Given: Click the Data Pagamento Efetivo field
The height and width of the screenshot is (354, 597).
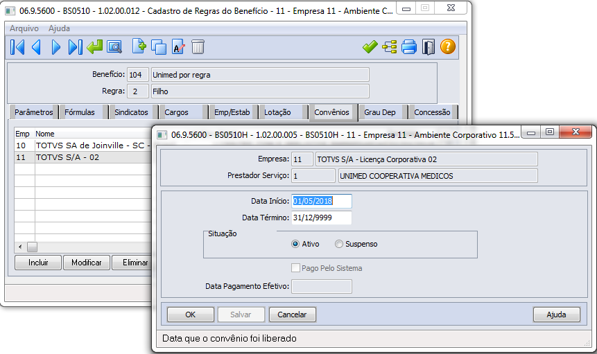Looking at the screenshot, I should coord(321,286).
